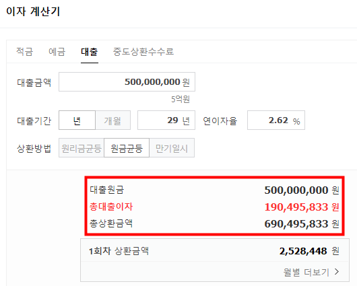Click the 대출원금 500,000,000 원 value
This screenshot has width=357, height=286.
click(x=302, y=190)
